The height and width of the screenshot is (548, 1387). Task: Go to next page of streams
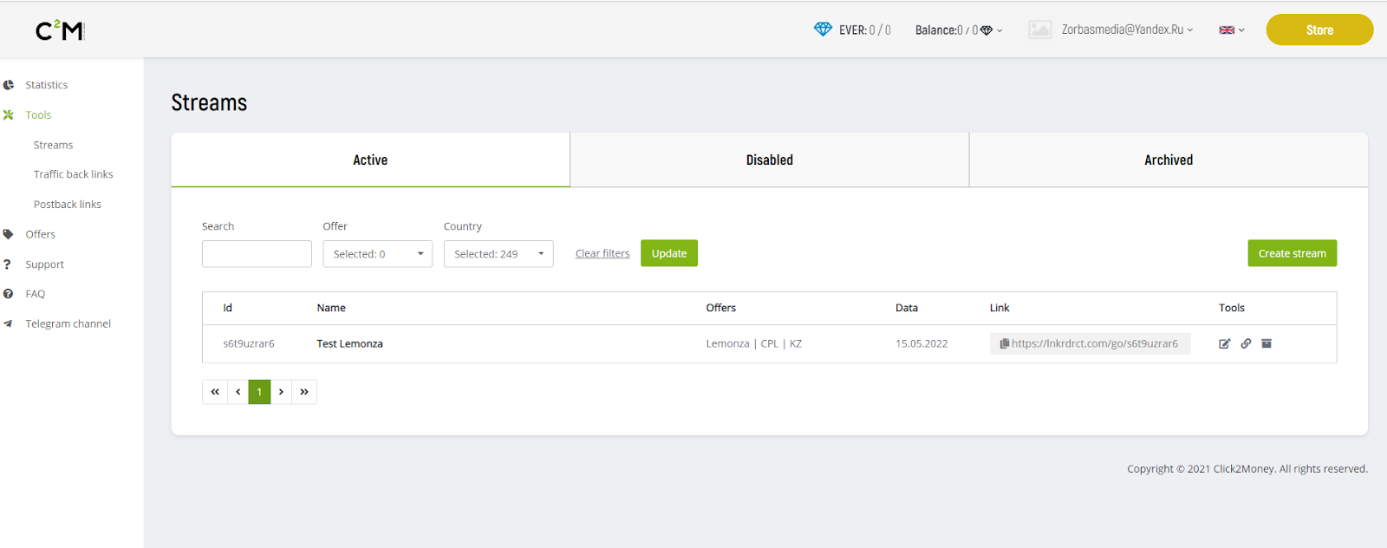(x=281, y=392)
